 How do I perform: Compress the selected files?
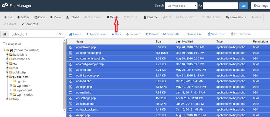[30, 24]
